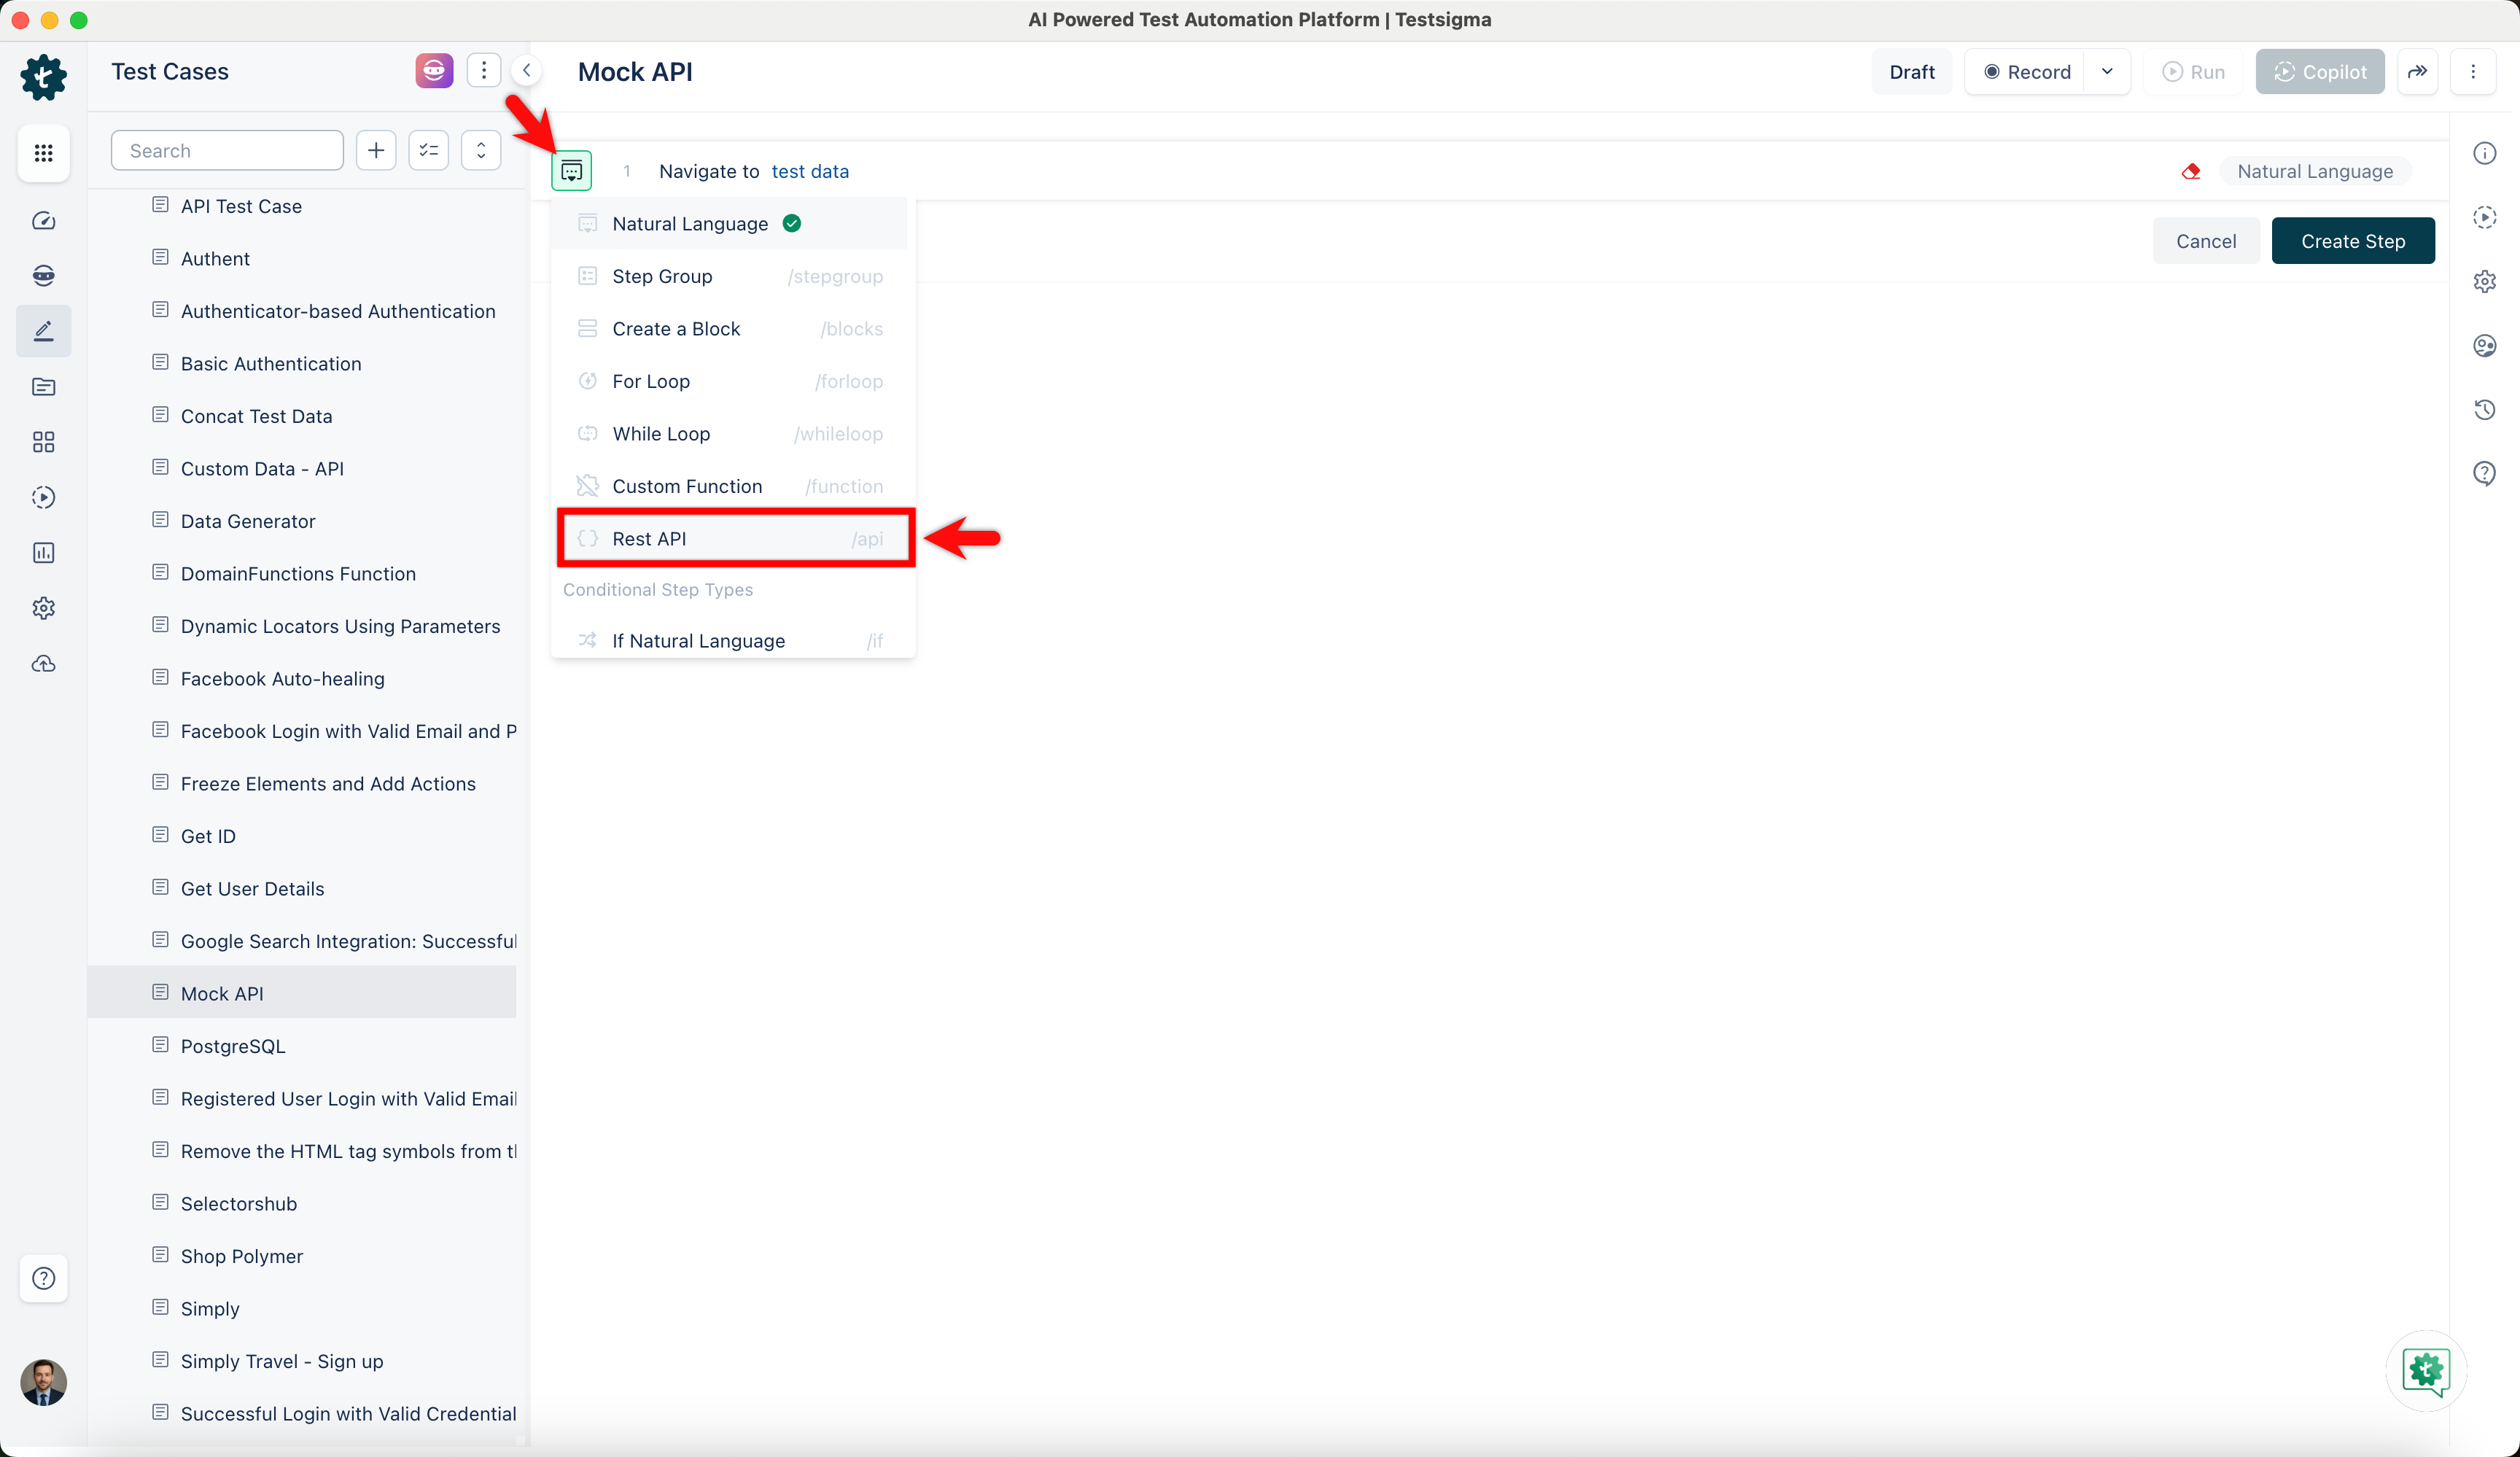The height and width of the screenshot is (1457, 2520).
Task: Open the step settings gear in right panel
Action: coord(2485,282)
